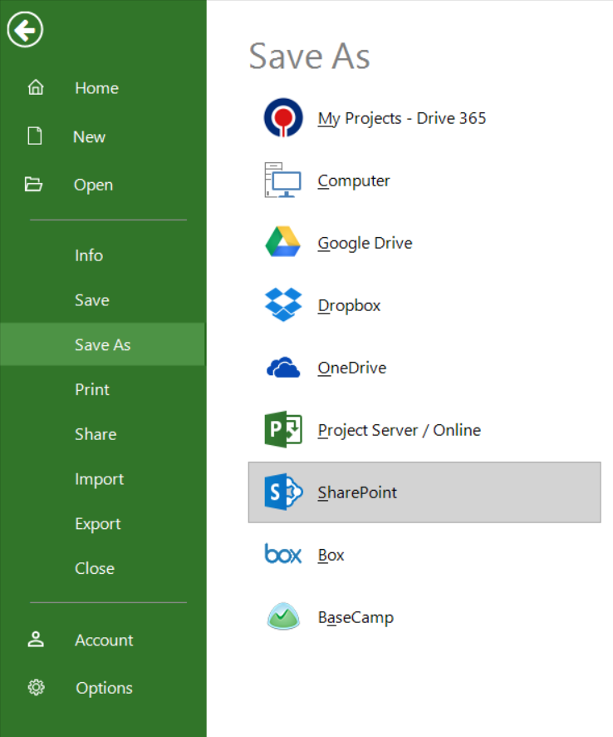Open the Print page
The height and width of the screenshot is (737, 613).
point(92,389)
